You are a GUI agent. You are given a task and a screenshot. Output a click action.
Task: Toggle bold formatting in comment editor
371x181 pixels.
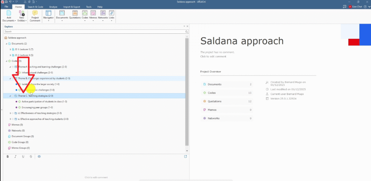pyautogui.click(x=8, y=156)
